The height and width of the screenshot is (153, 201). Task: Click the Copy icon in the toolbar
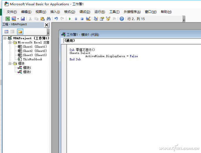pos(36,19)
